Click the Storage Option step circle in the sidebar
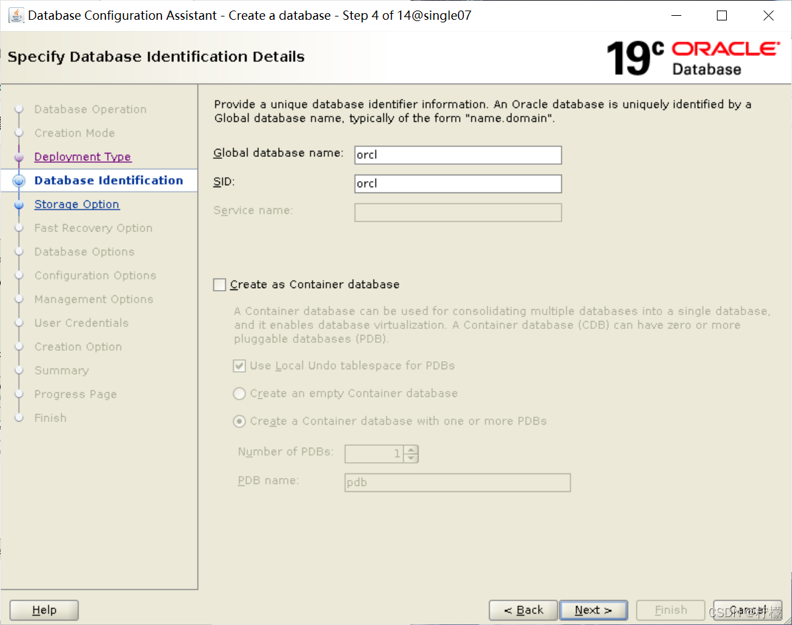The height and width of the screenshot is (625, 792). (x=20, y=204)
